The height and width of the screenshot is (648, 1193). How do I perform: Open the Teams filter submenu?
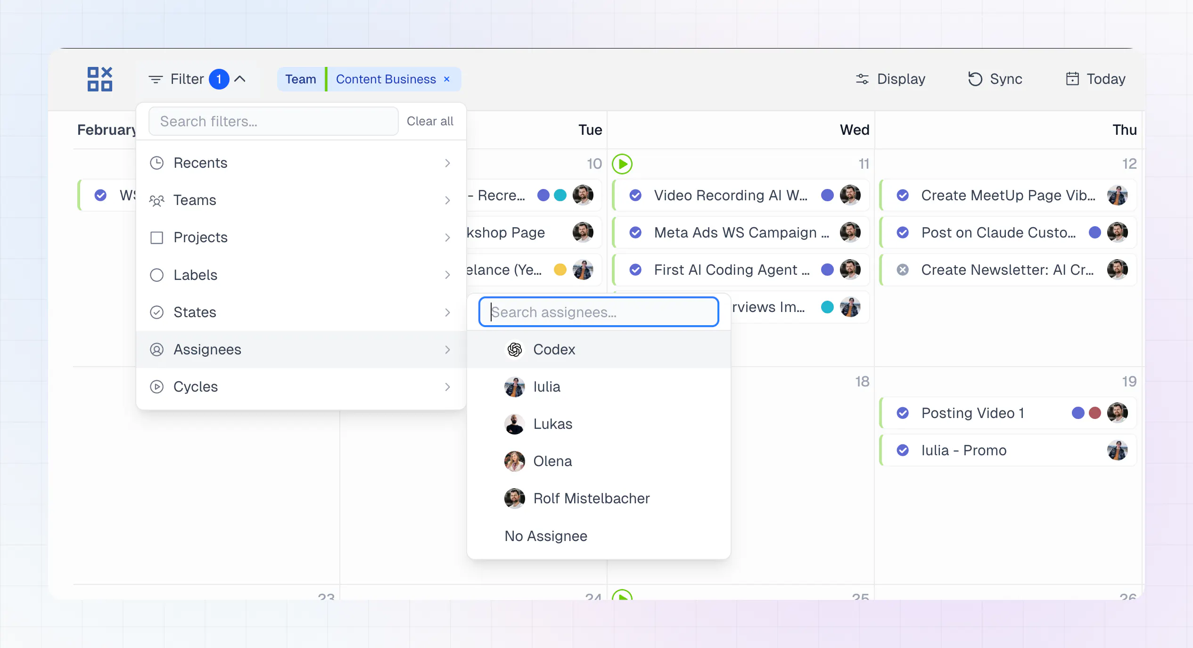click(301, 200)
